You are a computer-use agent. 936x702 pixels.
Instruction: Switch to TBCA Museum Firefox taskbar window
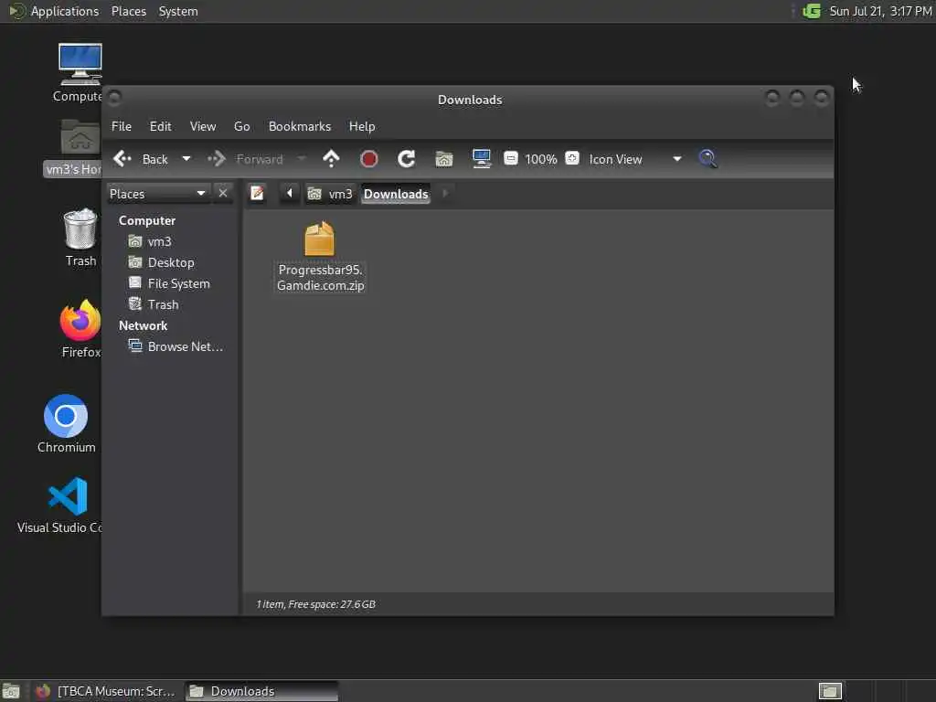106,691
